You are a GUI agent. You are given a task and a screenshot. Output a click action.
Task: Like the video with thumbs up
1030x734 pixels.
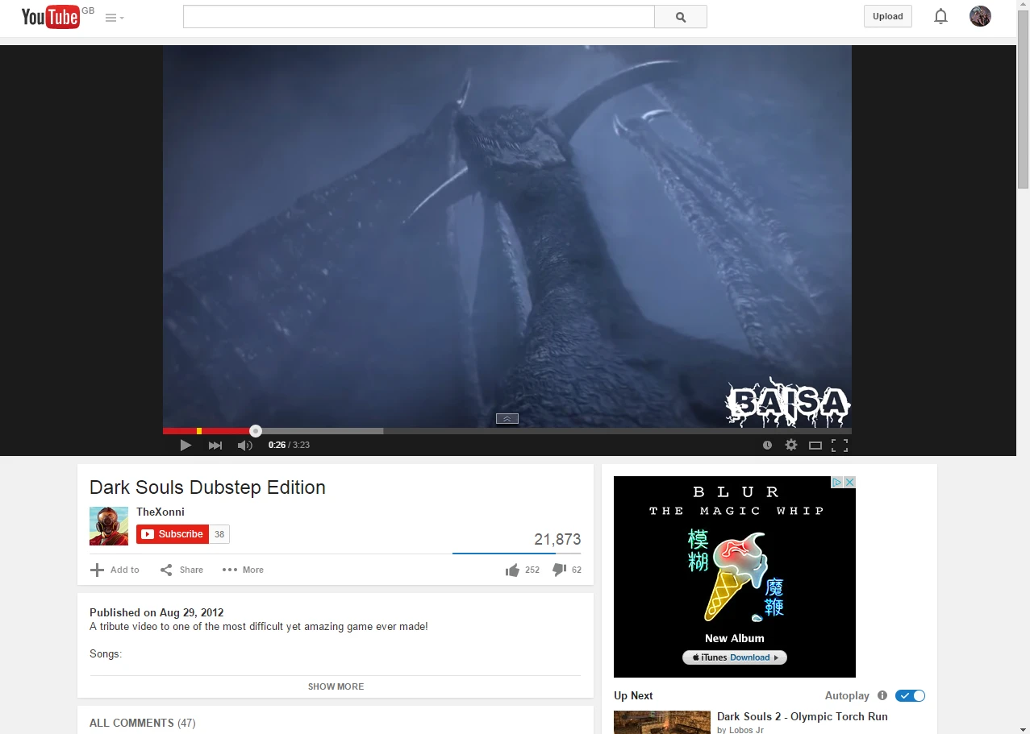522,570
